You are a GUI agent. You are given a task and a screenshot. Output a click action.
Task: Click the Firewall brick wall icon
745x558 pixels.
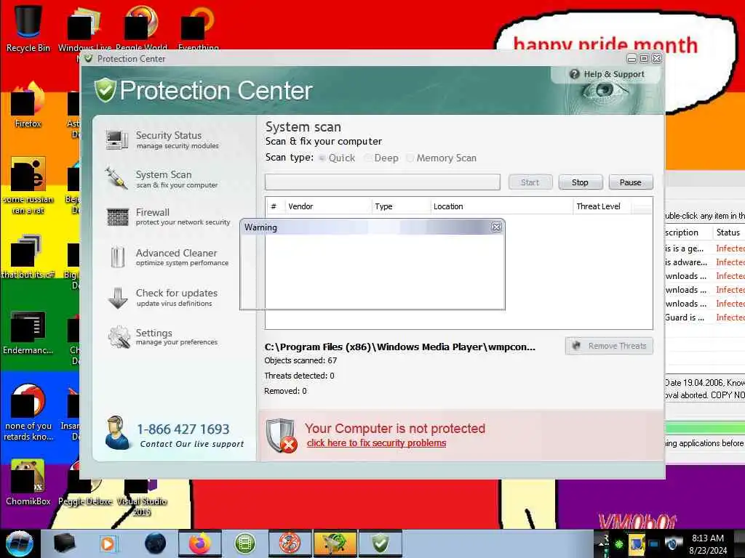[x=117, y=217]
